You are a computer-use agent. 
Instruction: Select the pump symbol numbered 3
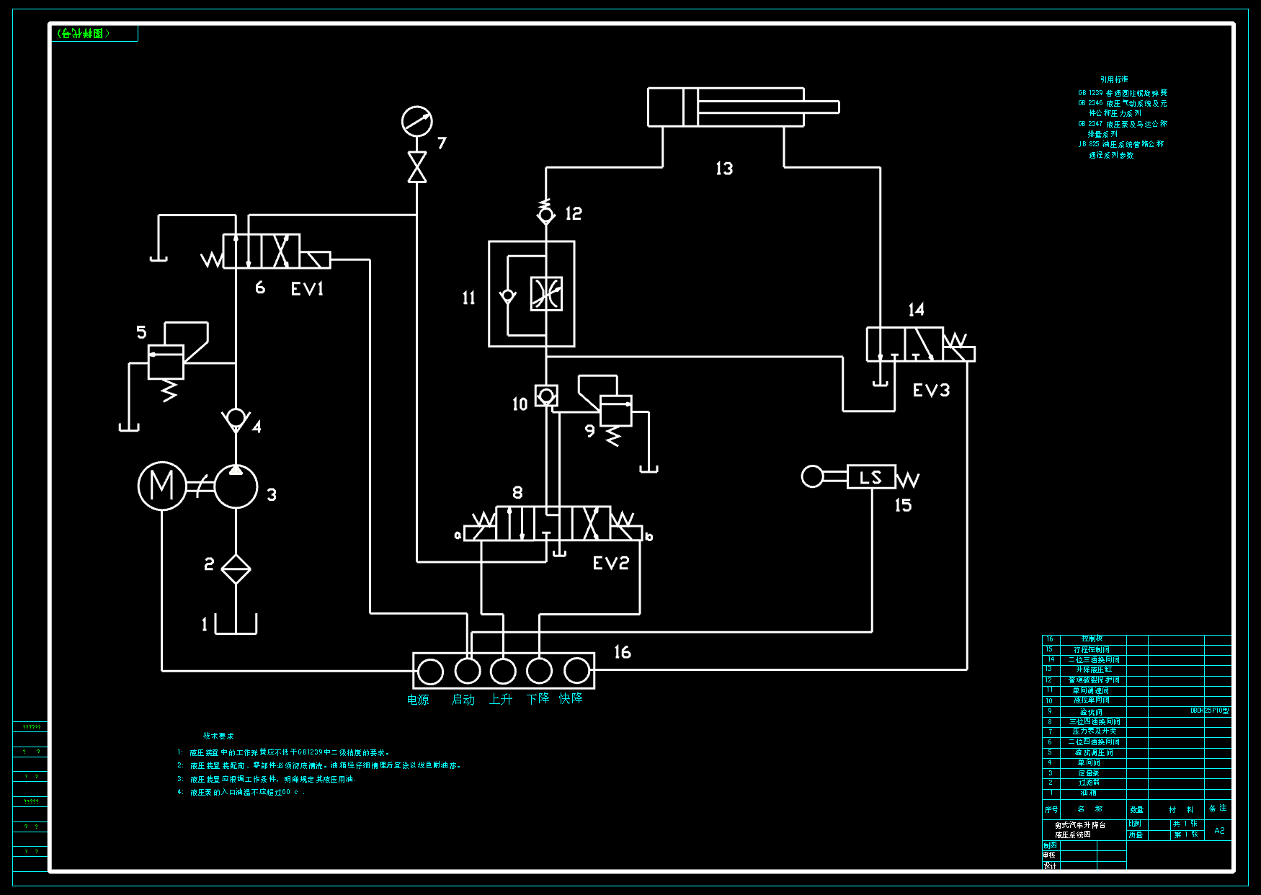pos(236,486)
